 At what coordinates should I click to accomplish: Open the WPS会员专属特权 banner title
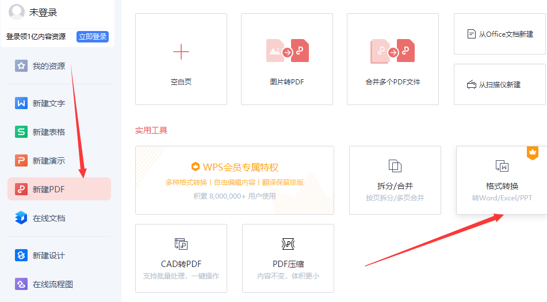240,168
